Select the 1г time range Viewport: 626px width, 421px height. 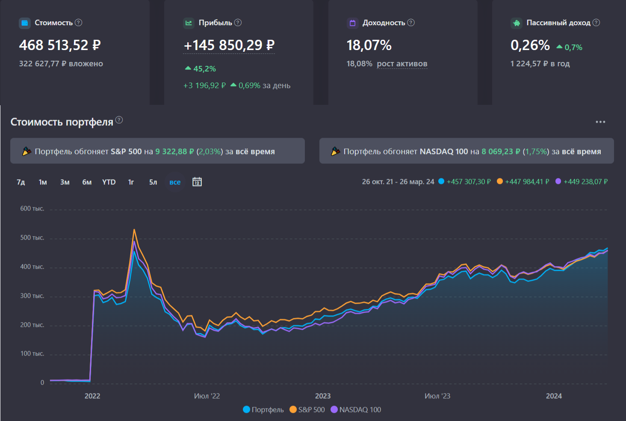coord(131,182)
